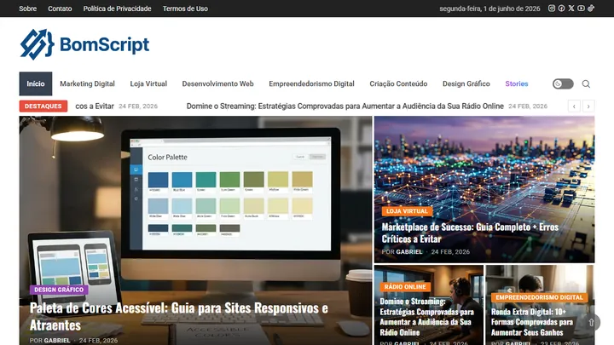Image resolution: width=614 pixels, height=345 pixels.
Task: Open Empreendedorismo Digital in navigation bar
Action: pos(311,83)
